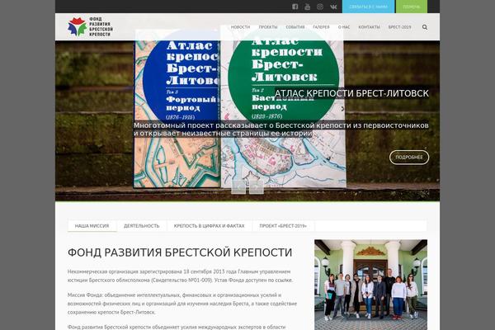Click the search magnifier icon
The width and height of the screenshot is (495, 330).
(425, 27)
